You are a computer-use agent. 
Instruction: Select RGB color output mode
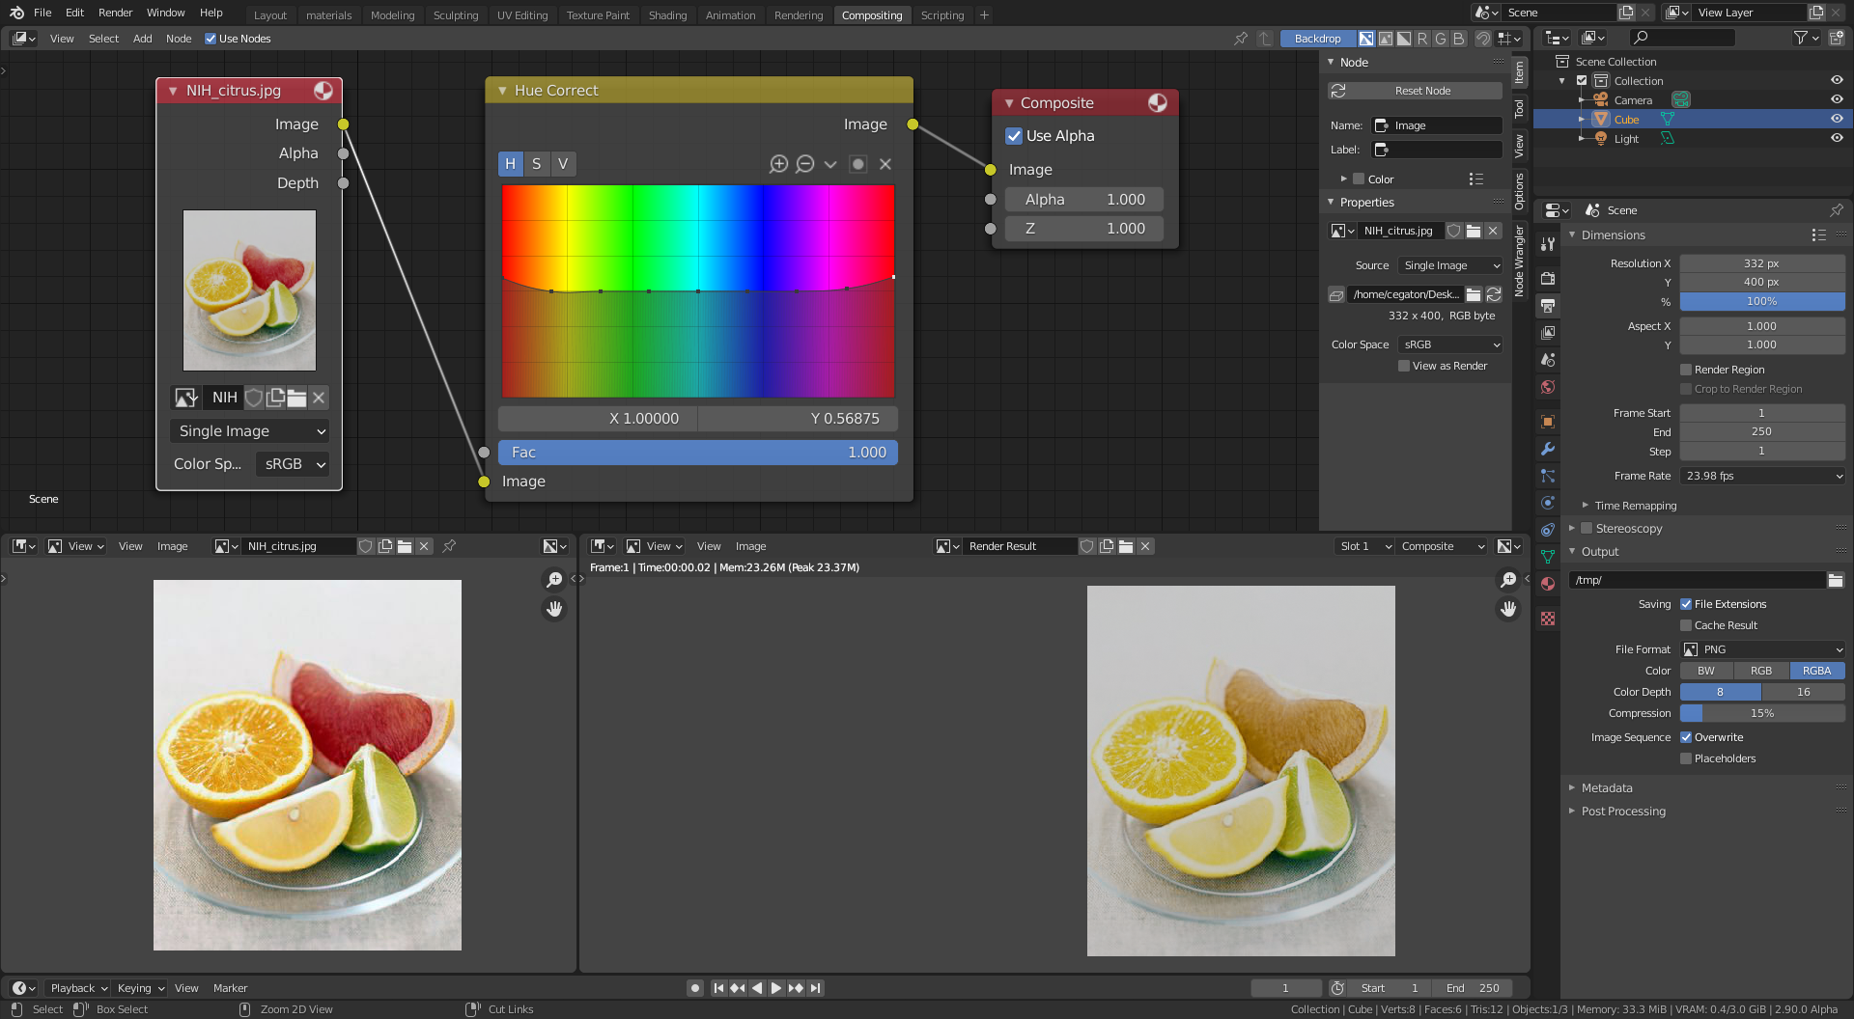[1761, 671]
